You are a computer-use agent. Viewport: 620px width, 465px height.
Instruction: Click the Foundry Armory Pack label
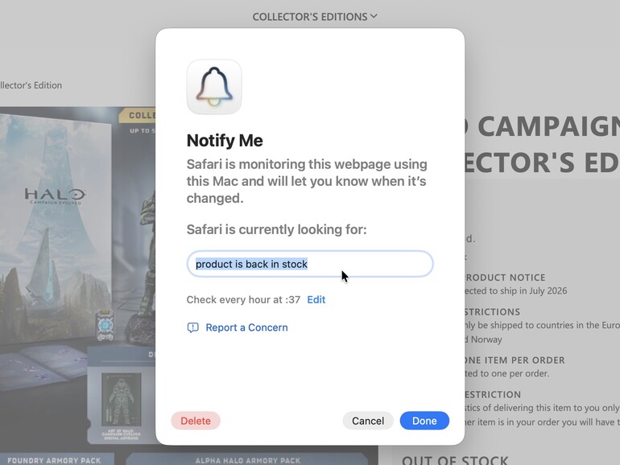pos(54,460)
